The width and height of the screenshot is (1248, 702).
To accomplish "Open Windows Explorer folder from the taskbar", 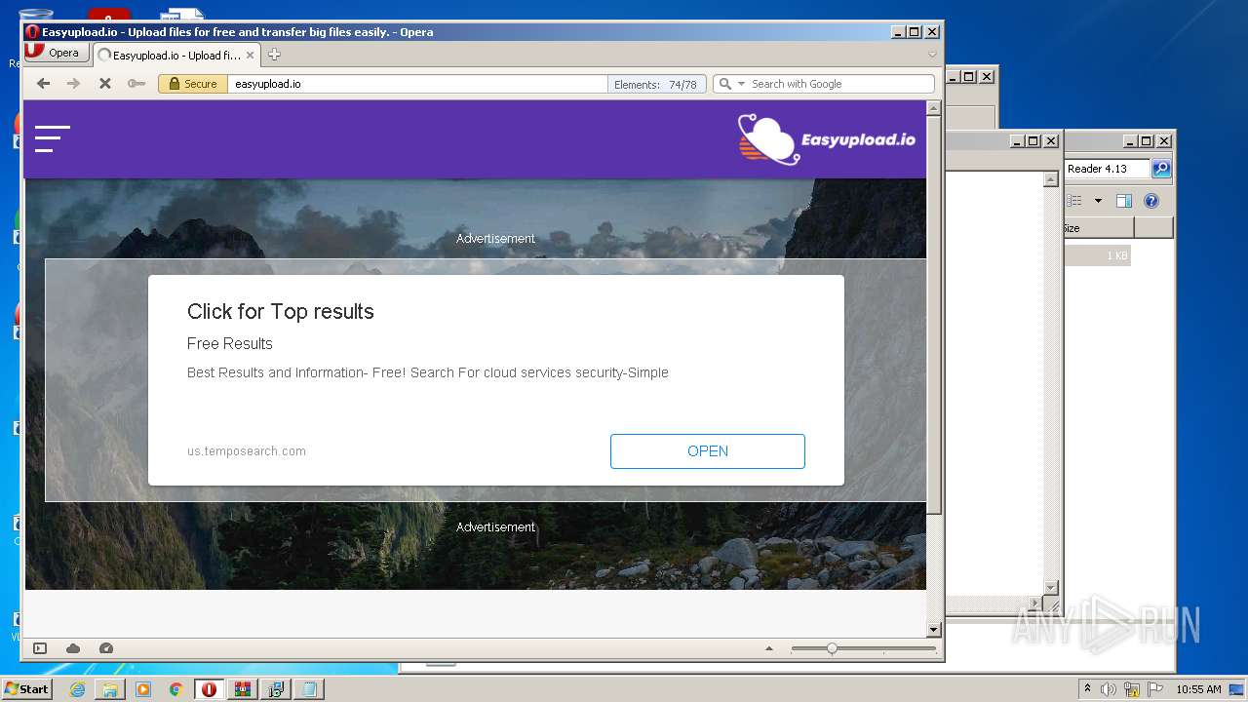I will (x=110, y=689).
